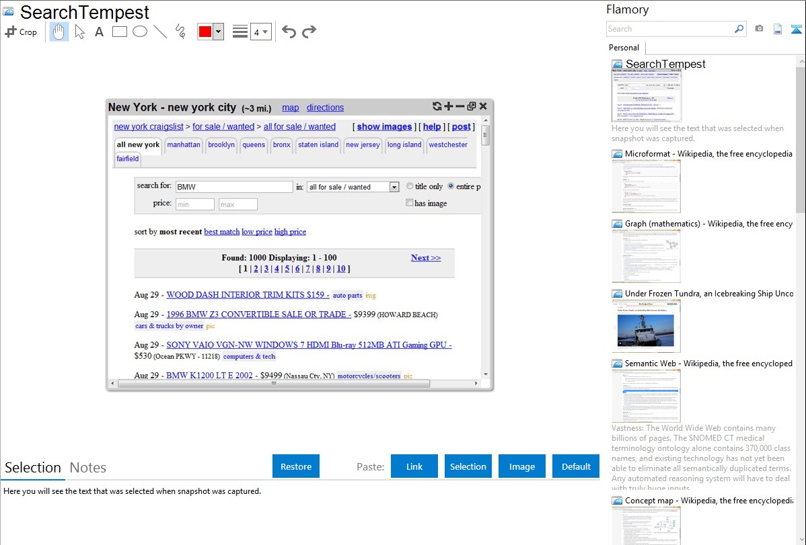806x545 pixels.
Task: Open the Graph (mathematics) snapshot thumbnail
Action: (x=646, y=256)
